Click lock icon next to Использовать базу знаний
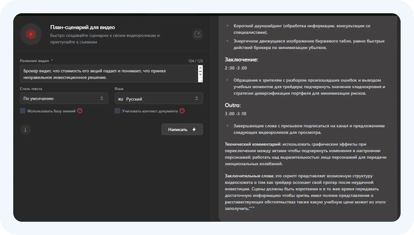 pyautogui.click(x=80, y=111)
